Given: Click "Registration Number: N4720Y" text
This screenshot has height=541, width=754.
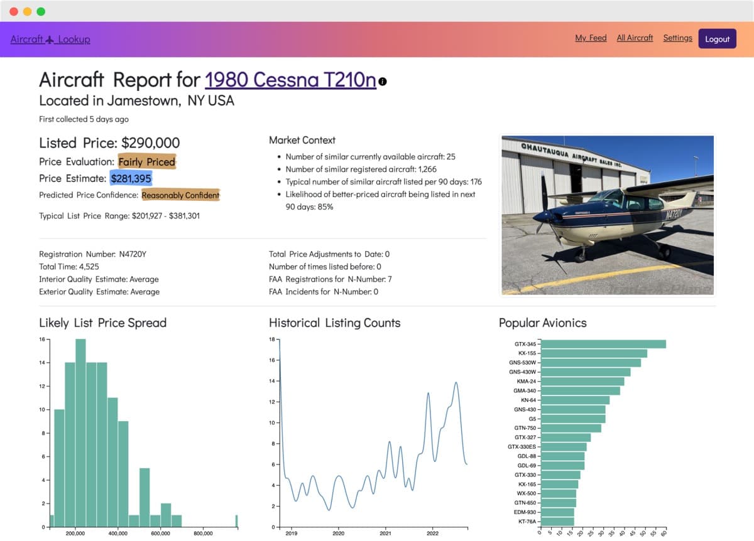Looking at the screenshot, I should click(x=93, y=254).
